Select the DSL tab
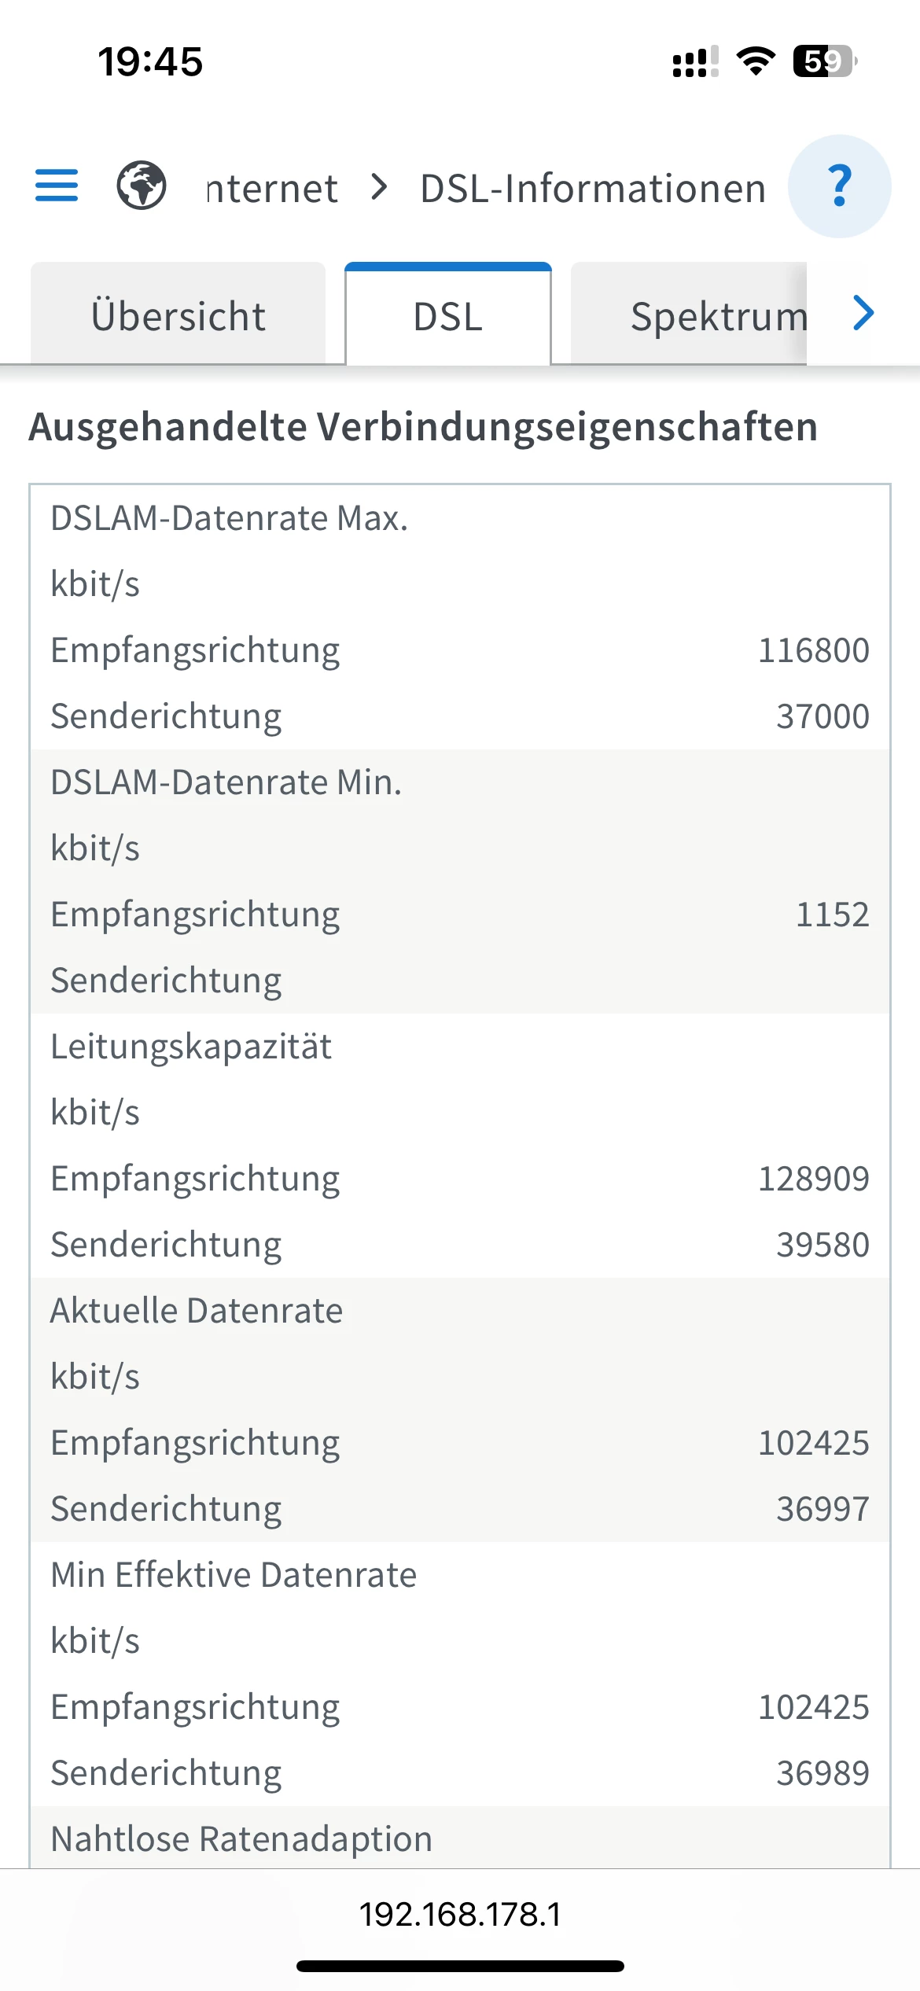Screen dimensions: 920x1991 tap(448, 316)
